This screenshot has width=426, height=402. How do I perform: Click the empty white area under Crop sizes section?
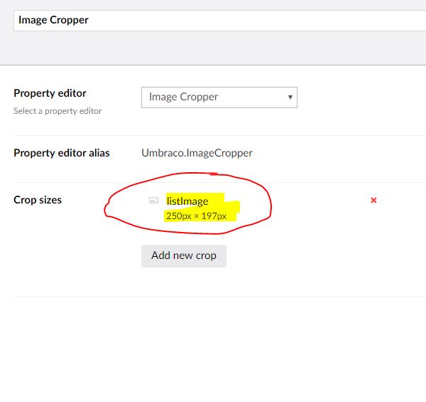coord(213,349)
